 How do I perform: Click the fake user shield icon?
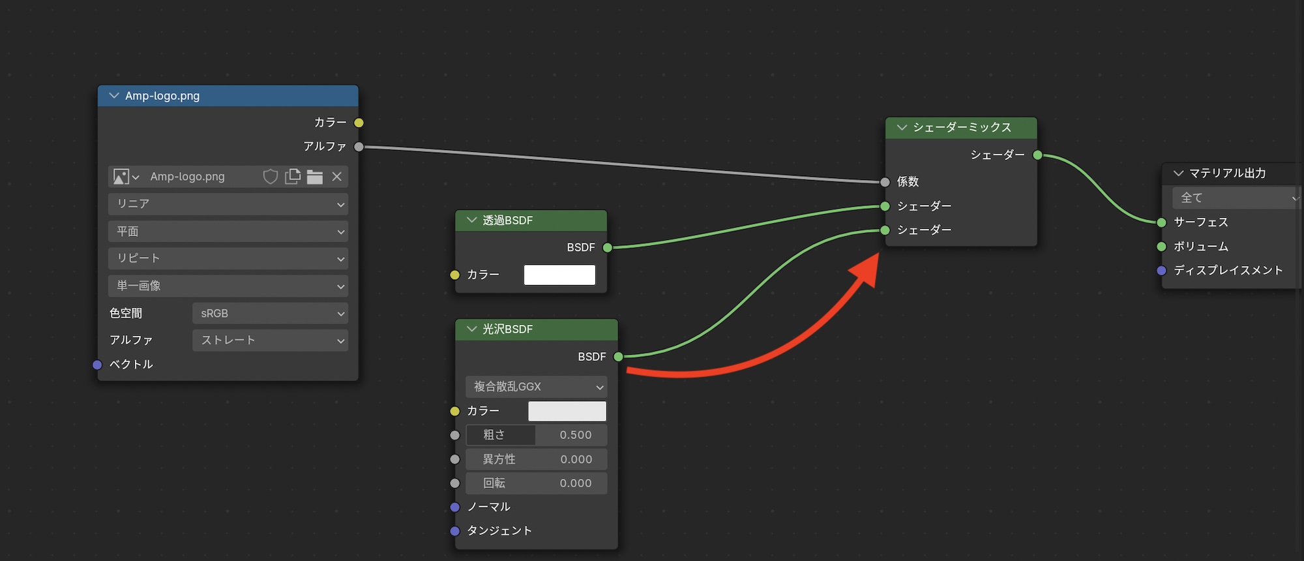click(x=270, y=177)
